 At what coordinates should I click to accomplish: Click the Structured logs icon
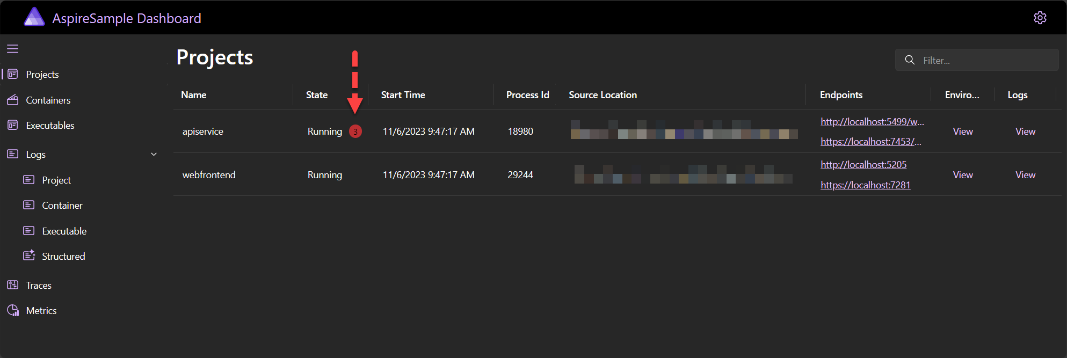[x=29, y=255]
